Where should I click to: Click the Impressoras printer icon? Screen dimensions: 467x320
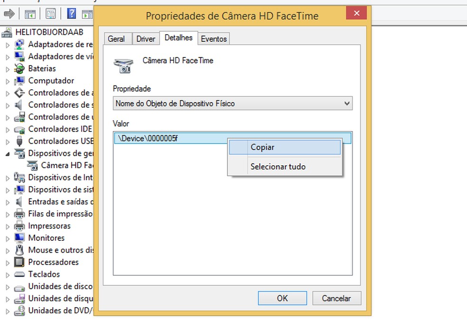pyautogui.click(x=19, y=226)
